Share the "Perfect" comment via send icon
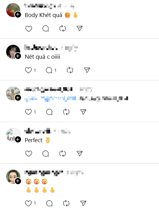The height and width of the screenshot is (212, 159). point(79,154)
